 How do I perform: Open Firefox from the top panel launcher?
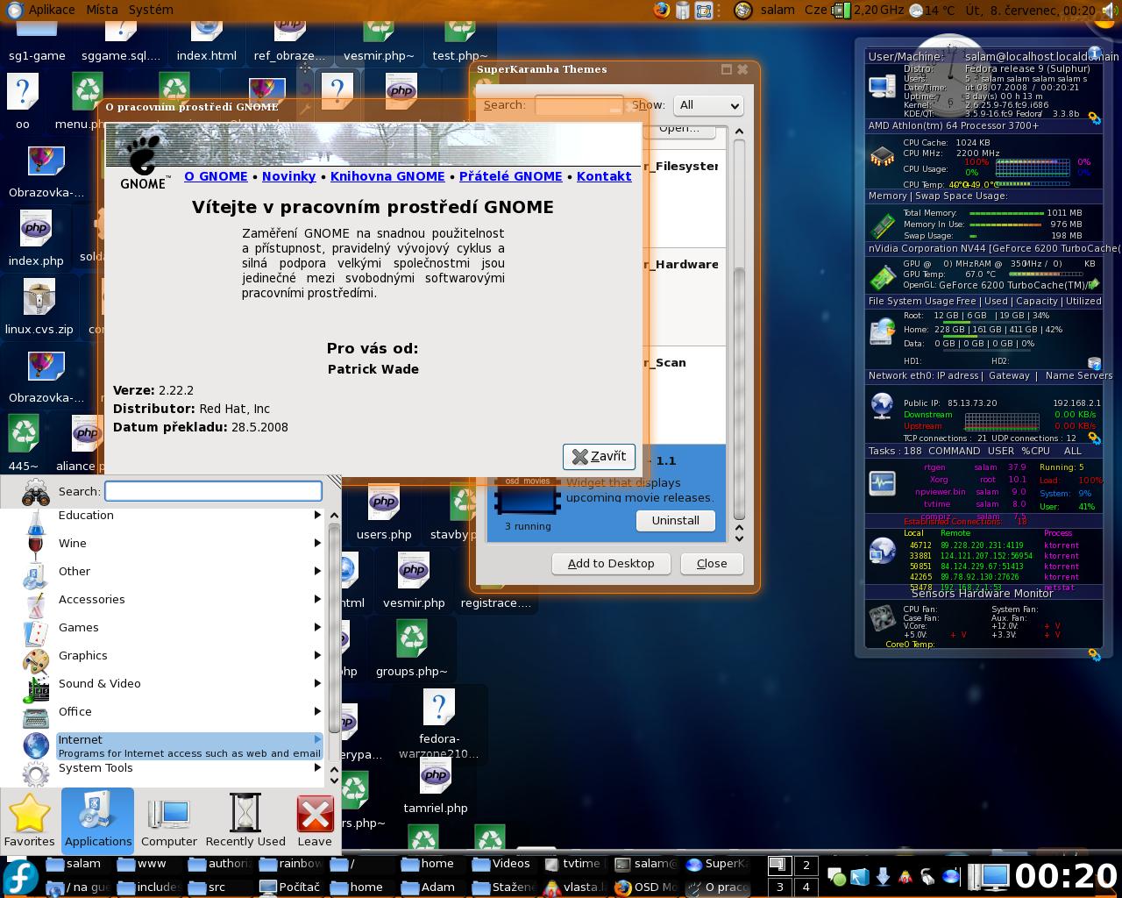(661, 11)
